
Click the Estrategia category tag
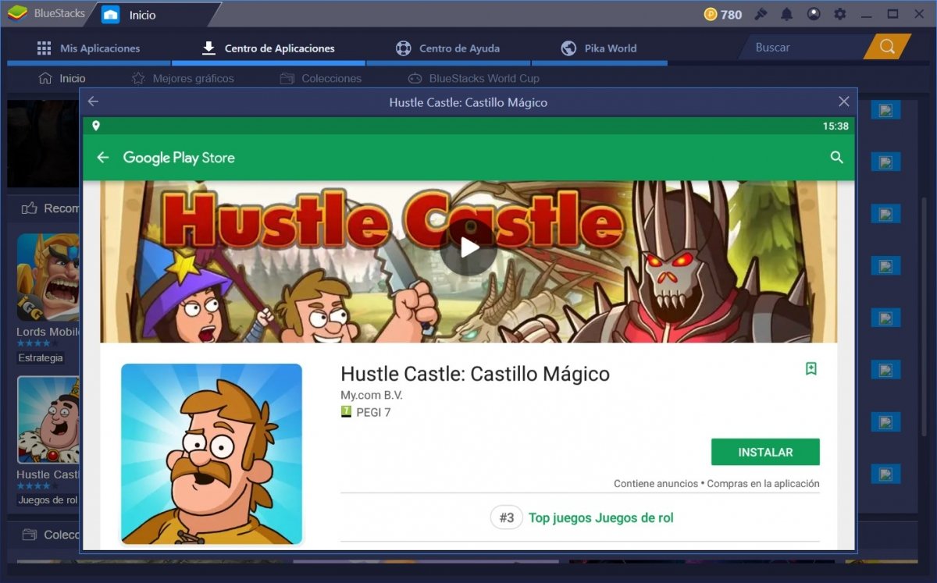(41, 357)
